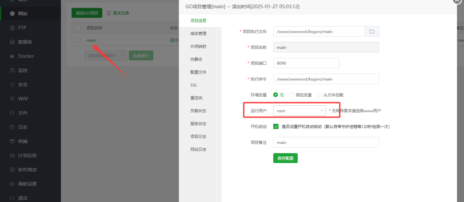
Task: Open the 监控 monitoring icon in sidebar
Action: [13, 70]
